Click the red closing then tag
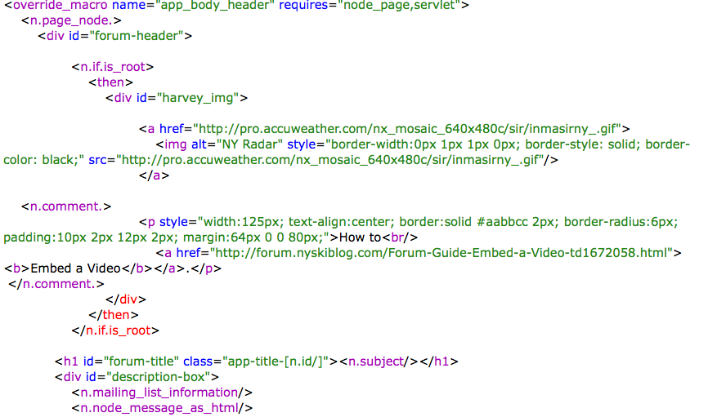Screen dimensions: 717x417 tap(114, 315)
